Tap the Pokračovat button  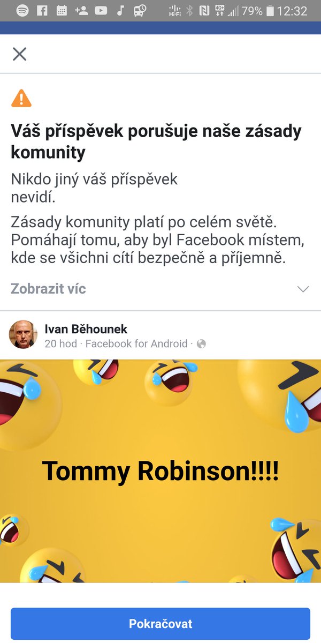[160, 624]
